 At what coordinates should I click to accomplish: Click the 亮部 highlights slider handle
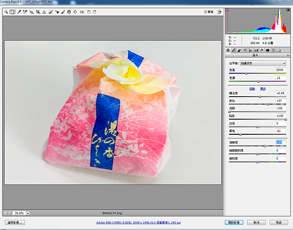[x=230, y=112]
